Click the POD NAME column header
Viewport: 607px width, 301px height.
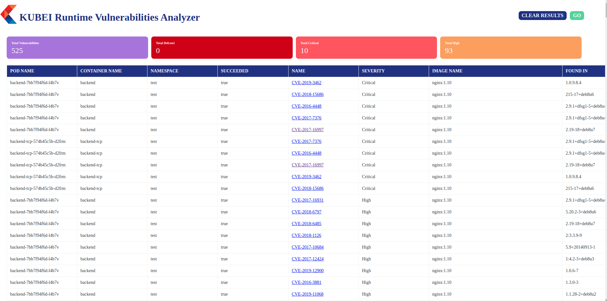42,71
